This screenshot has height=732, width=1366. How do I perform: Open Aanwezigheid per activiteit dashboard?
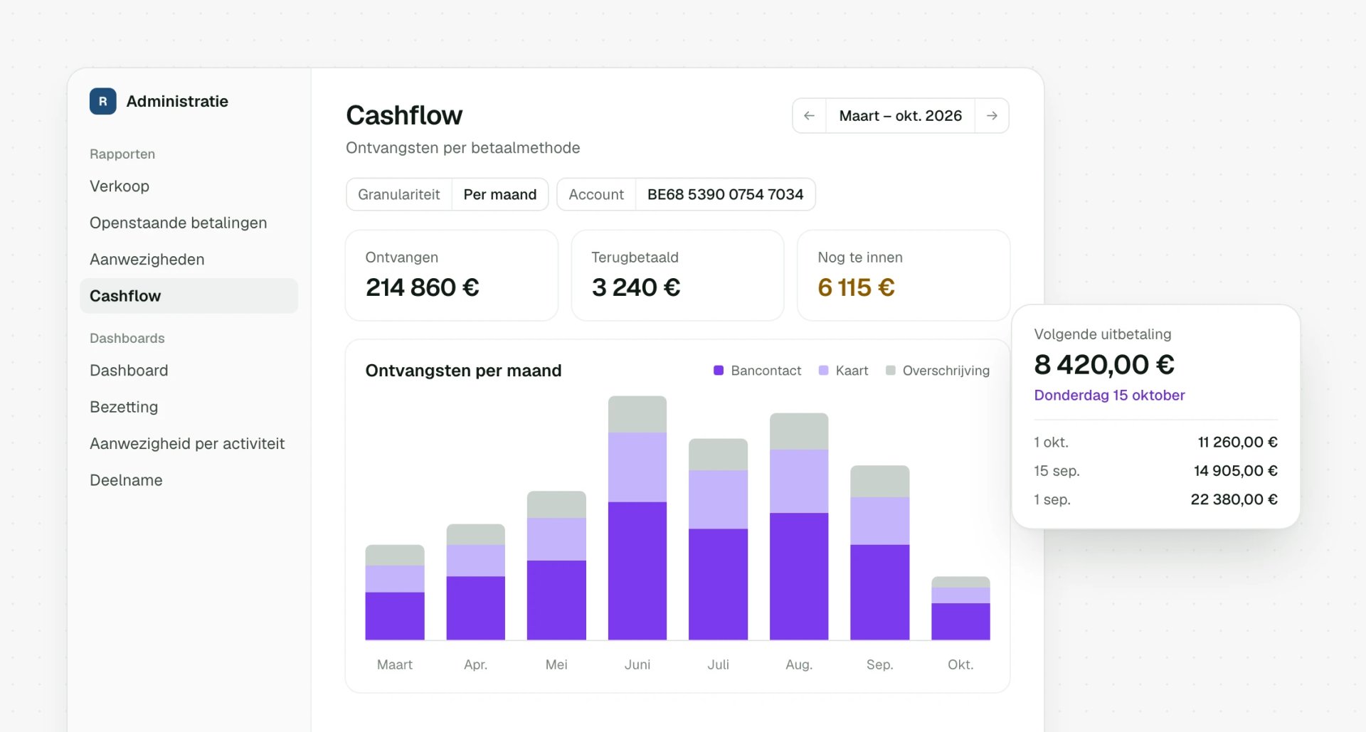[189, 444]
